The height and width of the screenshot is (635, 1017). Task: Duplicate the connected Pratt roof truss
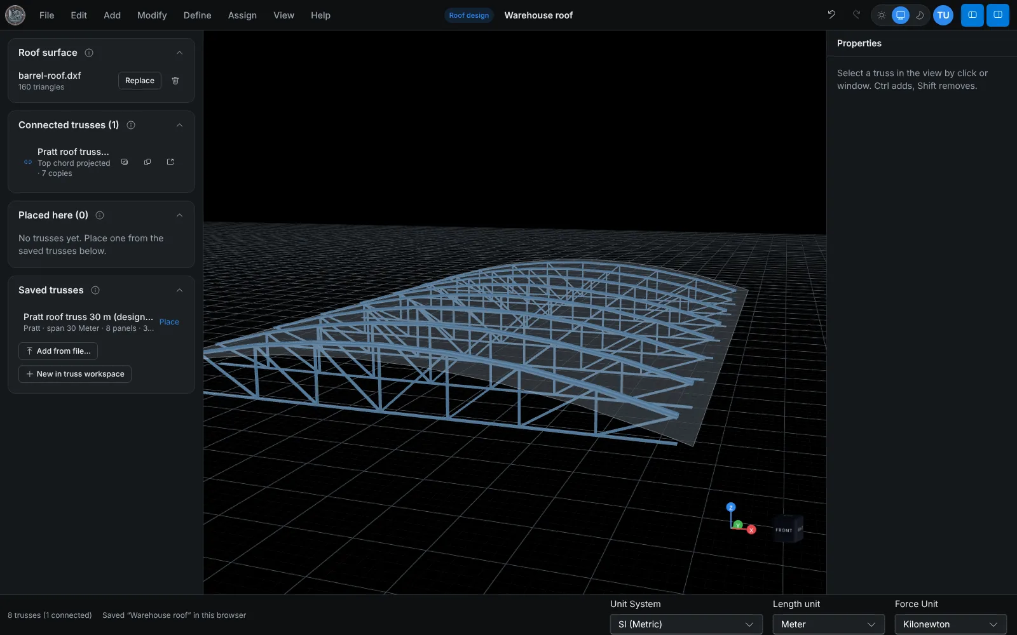coord(147,162)
